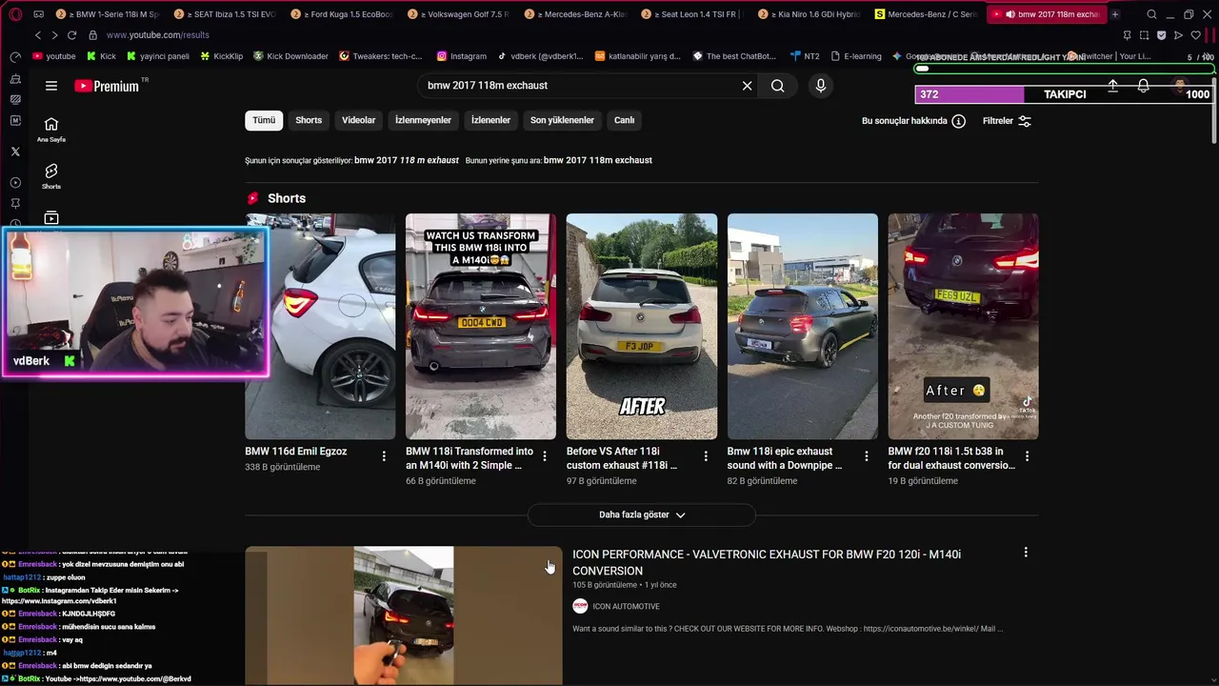The image size is (1219, 686).
Task: Click the YouTube search input field
Action: pyautogui.click(x=581, y=86)
